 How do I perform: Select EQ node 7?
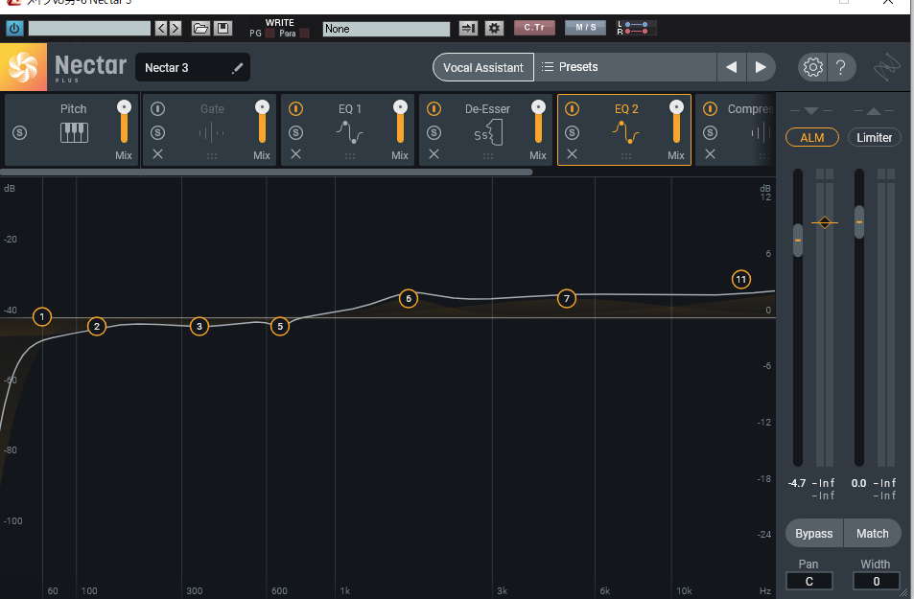click(x=567, y=298)
